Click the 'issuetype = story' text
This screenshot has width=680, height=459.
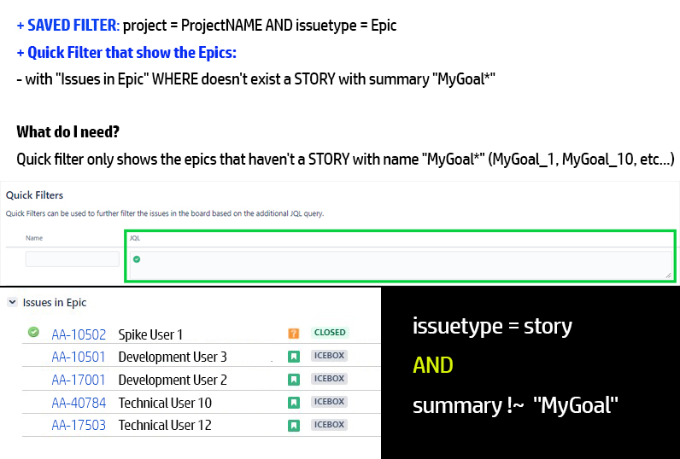(x=492, y=326)
